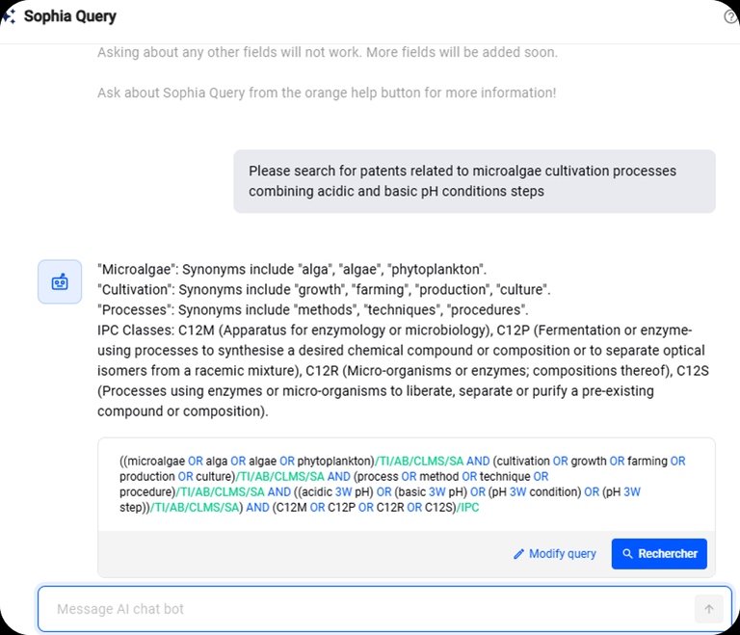This screenshot has width=740, height=635.
Task: Click the "More fields will be added" notice
Action: pos(328,52)
